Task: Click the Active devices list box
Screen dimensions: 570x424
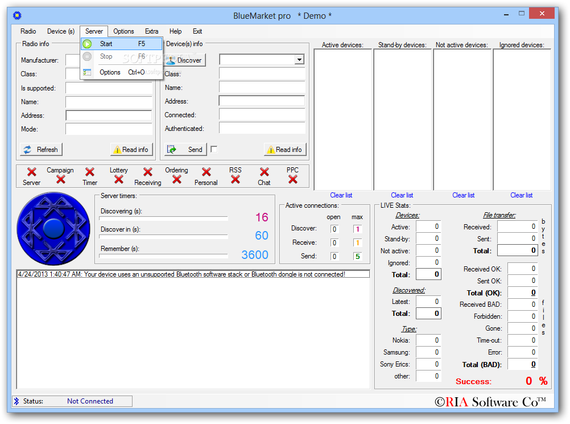Action: 343,120
